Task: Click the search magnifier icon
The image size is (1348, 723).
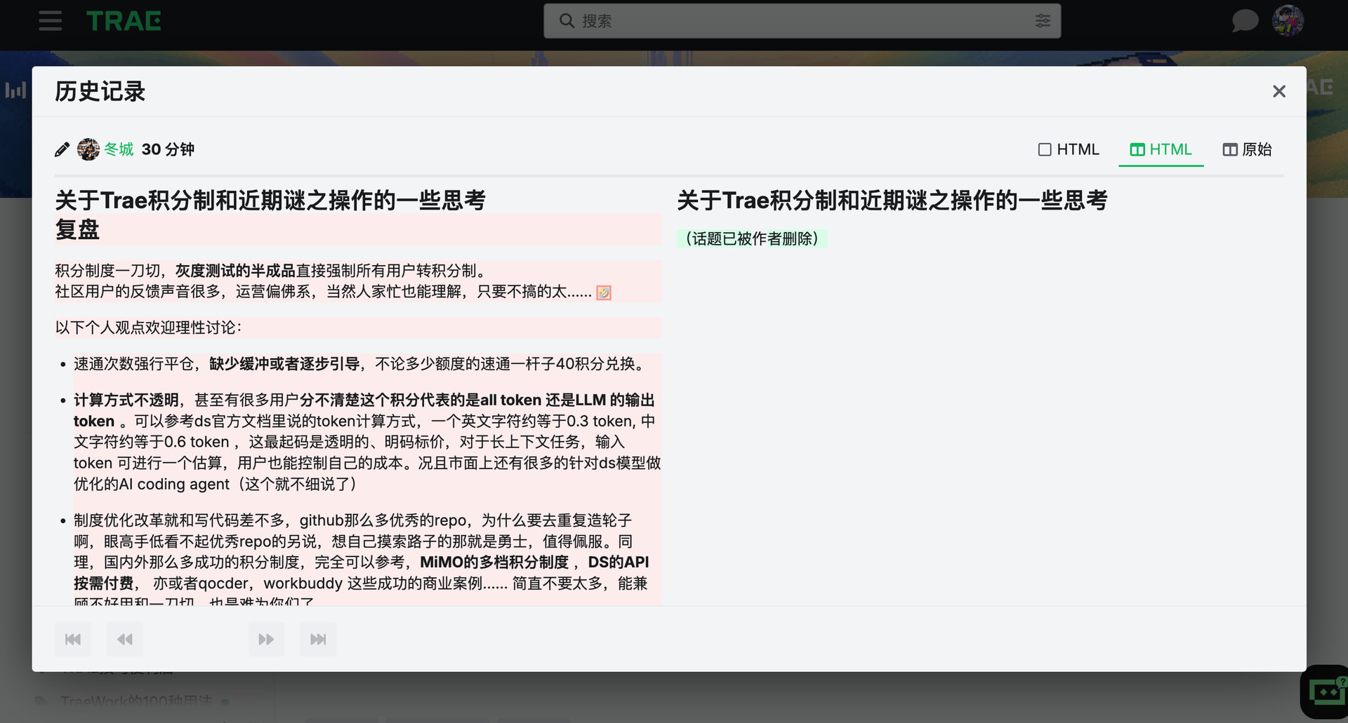Action: pos(567,21)
